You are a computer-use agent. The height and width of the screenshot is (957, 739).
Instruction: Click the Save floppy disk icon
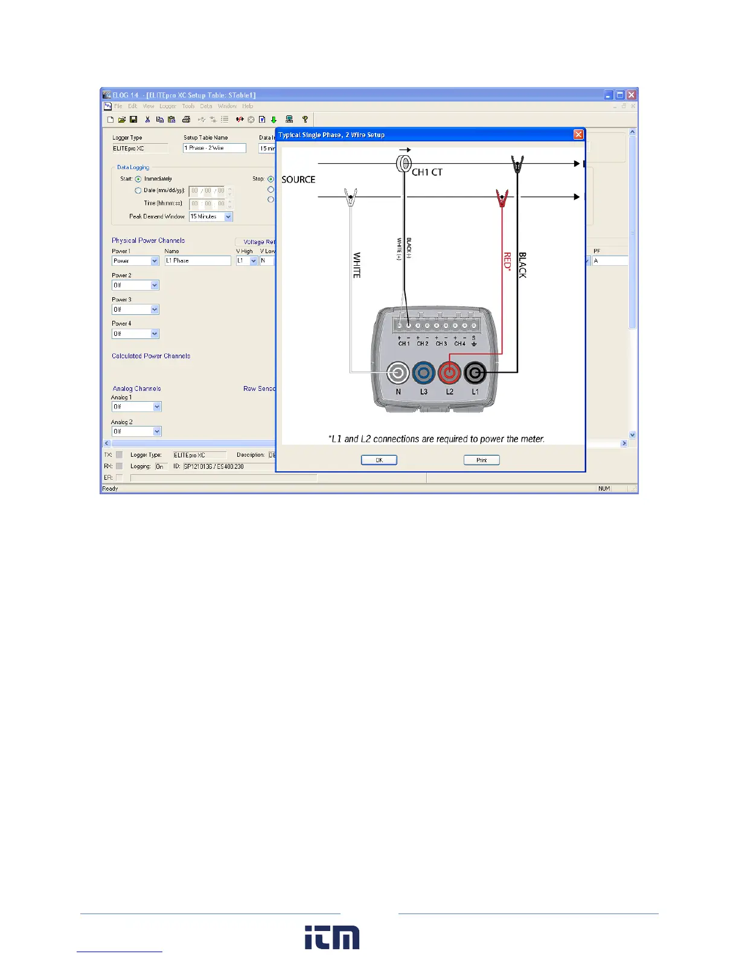(133, 120)
